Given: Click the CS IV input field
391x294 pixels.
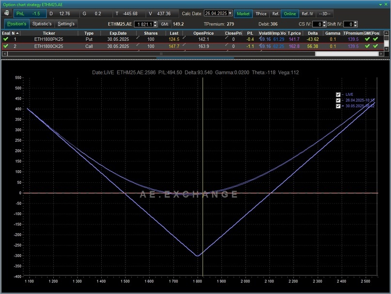Looking at the screenshot, I should pyautogui.click(x=317, y=24).
